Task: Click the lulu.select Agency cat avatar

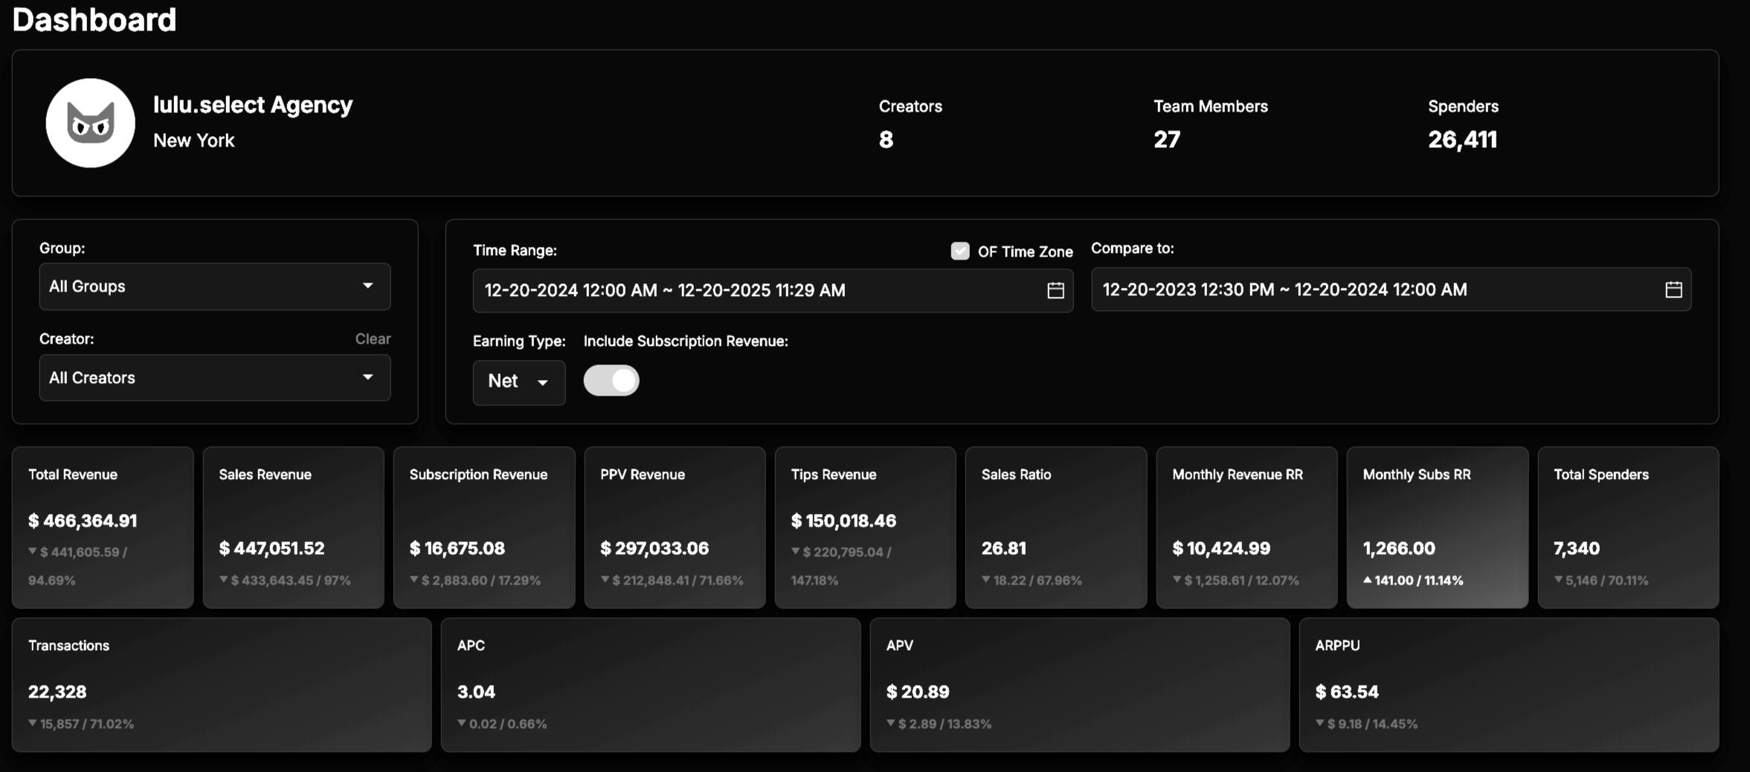Action: coord(90,123)
